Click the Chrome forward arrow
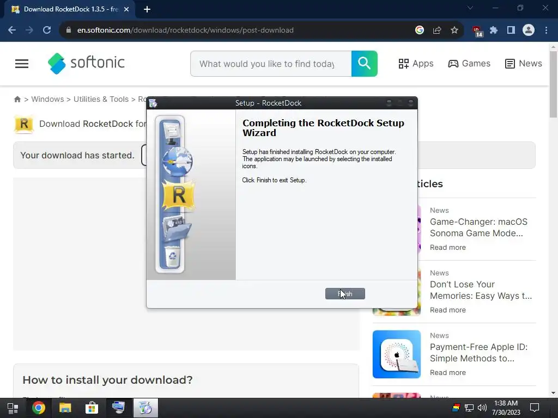 coord(29,30)
